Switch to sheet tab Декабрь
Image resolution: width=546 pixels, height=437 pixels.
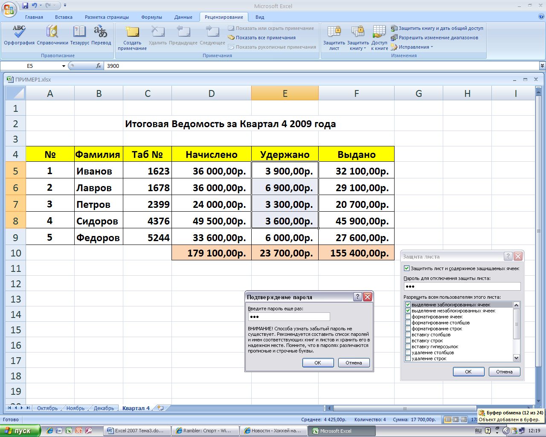click(104, 408)
